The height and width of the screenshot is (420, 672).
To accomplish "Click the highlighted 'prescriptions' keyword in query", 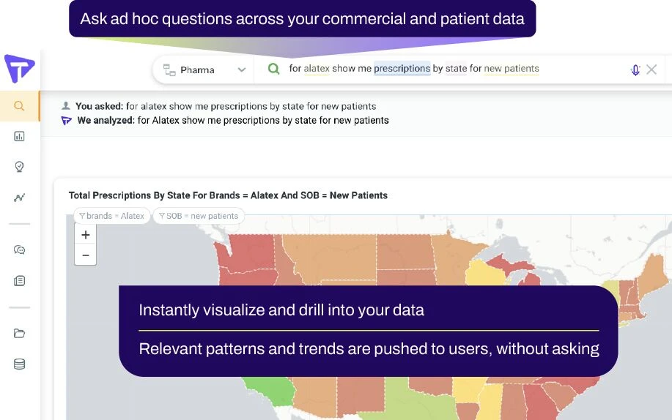I will [402, 69].
